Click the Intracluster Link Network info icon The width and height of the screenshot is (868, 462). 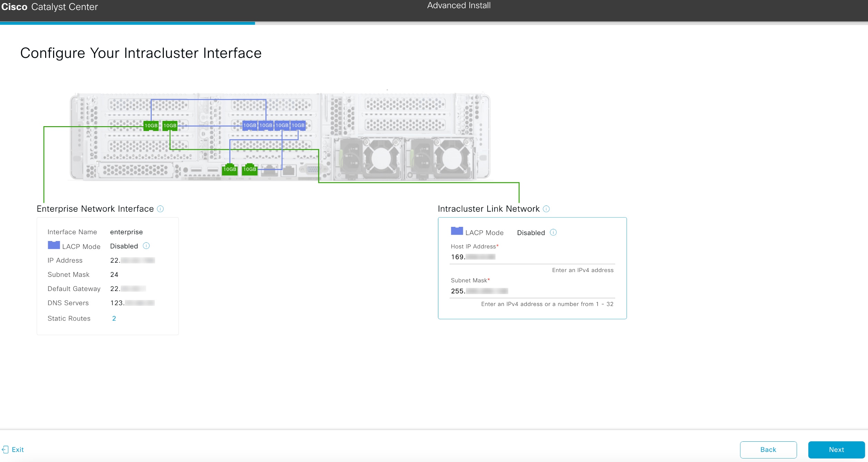click(546, 209)
